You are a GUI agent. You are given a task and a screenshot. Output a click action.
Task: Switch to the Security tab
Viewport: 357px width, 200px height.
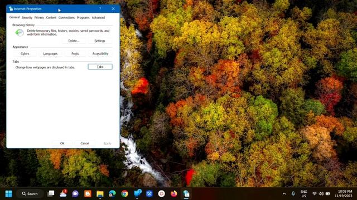coord(27,17)
